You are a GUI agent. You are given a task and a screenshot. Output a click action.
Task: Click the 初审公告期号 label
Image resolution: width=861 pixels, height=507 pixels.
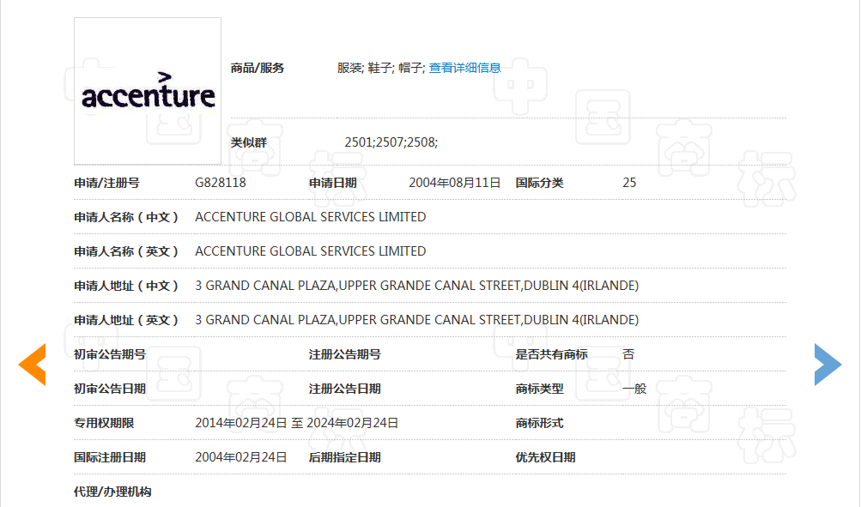point(110,355)
